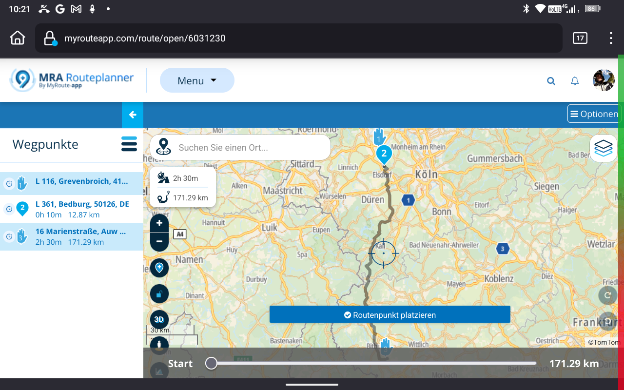Tap the Bluetooth status icon
624x390 pixels.
(526, 9)
